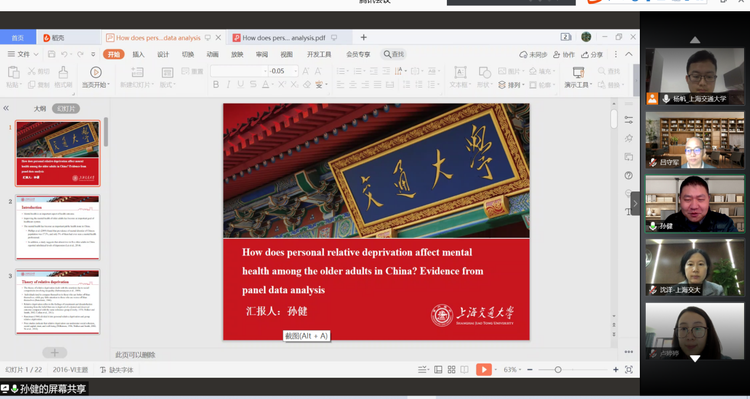
Task: Switch to normal view in status bar
Action: [x=438, y=369]
